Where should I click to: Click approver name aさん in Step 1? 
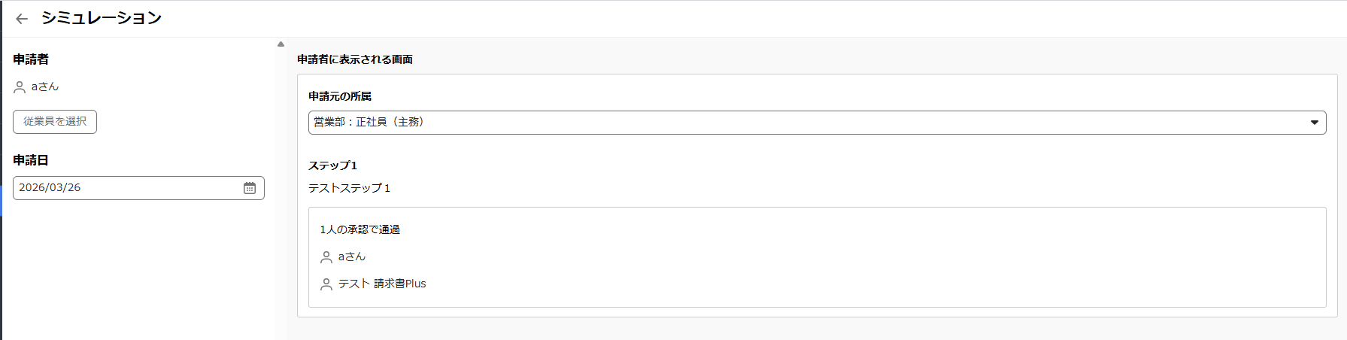tap(352, 257)
